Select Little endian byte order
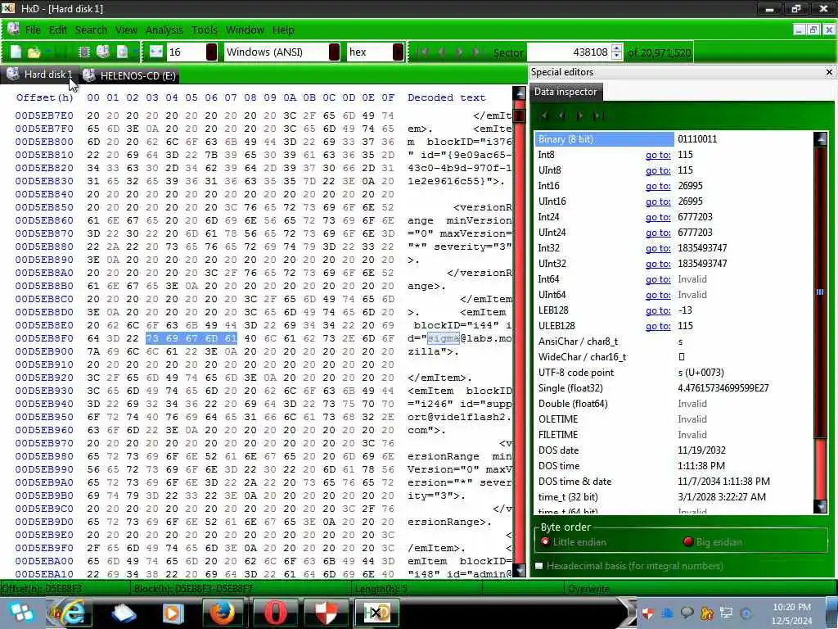Screen dimensions: 838x629 click(x=574, y=542)
